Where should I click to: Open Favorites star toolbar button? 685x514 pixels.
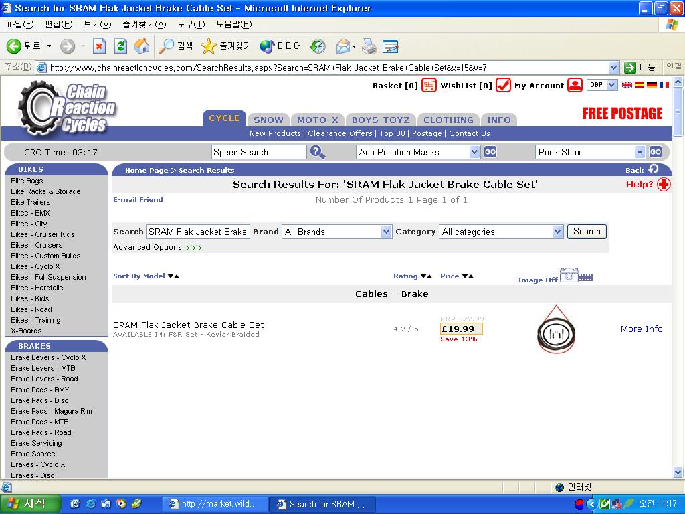225,46
